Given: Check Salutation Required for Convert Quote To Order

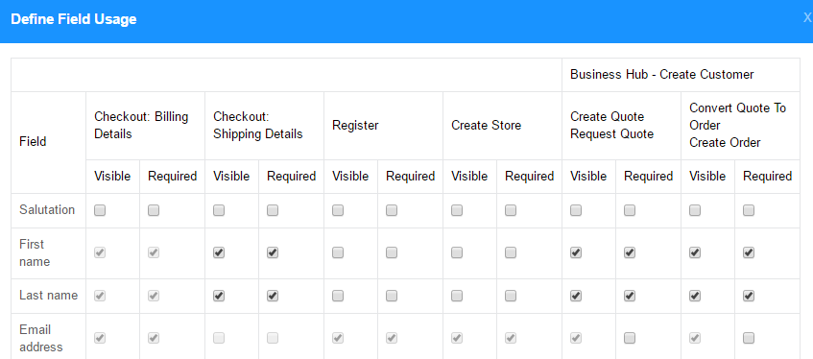Looking at the screenshot, I should (748, 210).
